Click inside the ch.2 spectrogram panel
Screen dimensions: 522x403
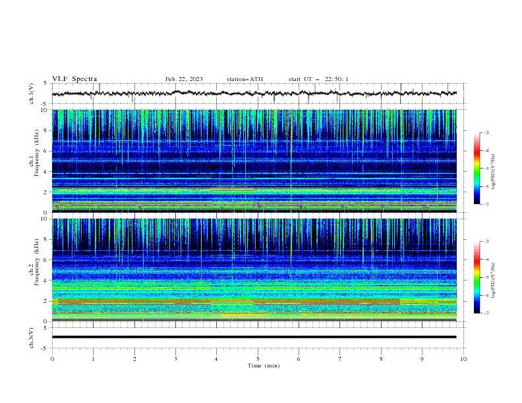(254, 270)
